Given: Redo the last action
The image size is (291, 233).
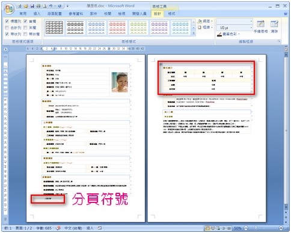Looking at the screenshot, I should [60, 6].
